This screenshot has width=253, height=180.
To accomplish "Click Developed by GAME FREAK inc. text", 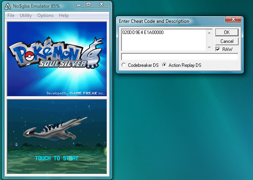I will 76,93.
